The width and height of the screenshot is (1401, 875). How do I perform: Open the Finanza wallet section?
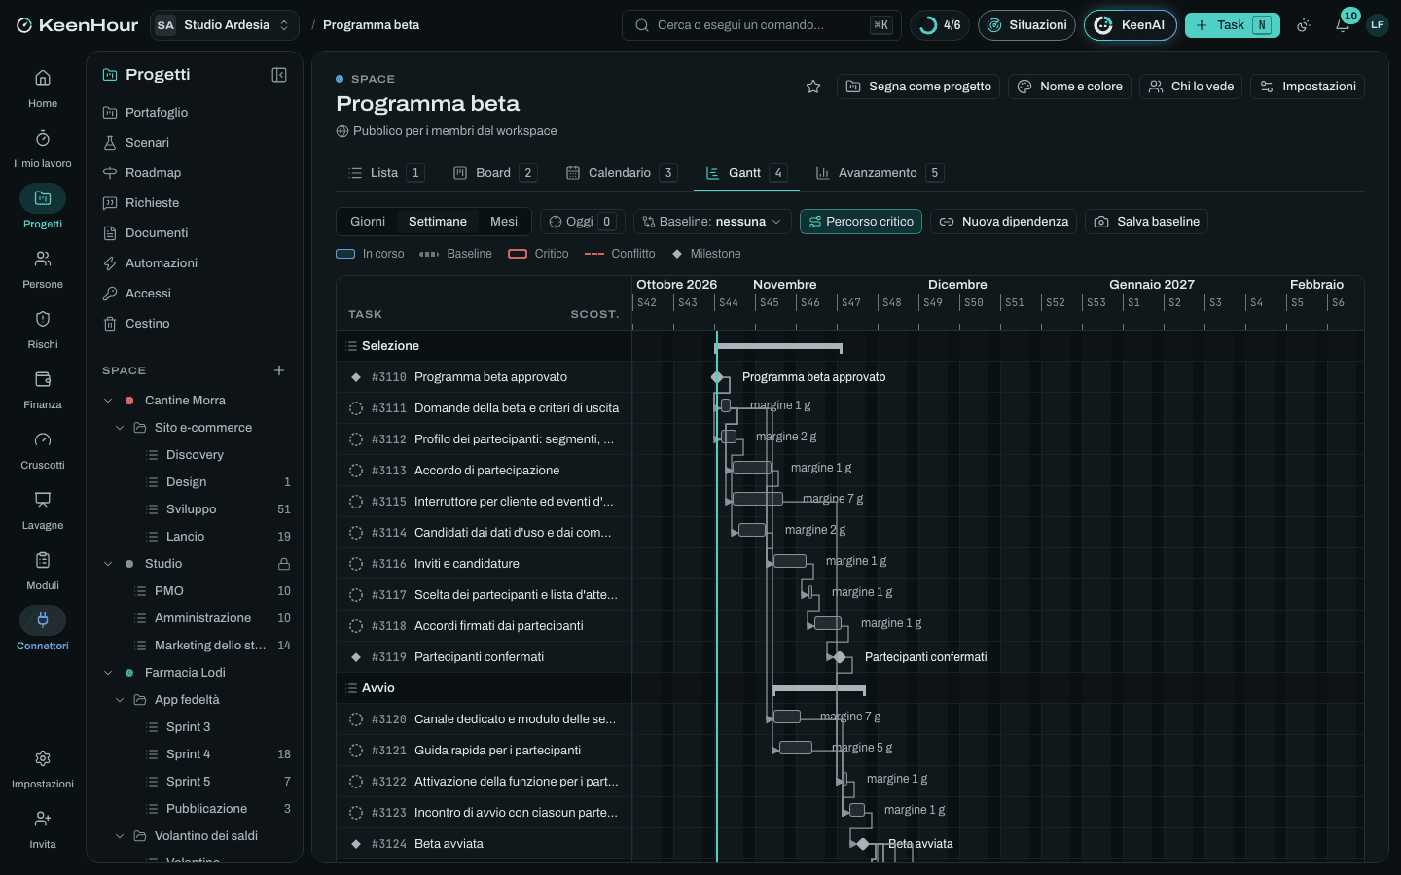coord(43,389)
